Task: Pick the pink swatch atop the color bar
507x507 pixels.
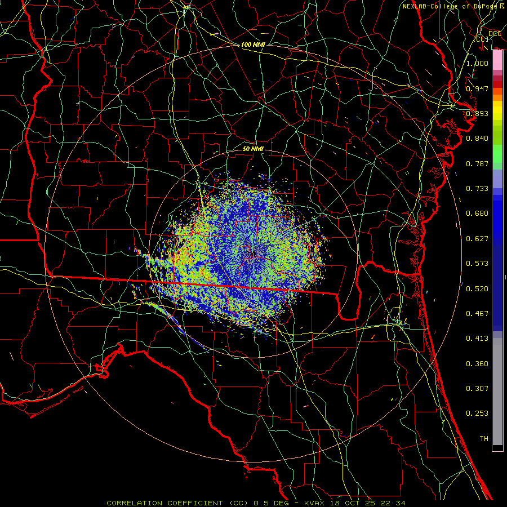Action: [497, 60]
